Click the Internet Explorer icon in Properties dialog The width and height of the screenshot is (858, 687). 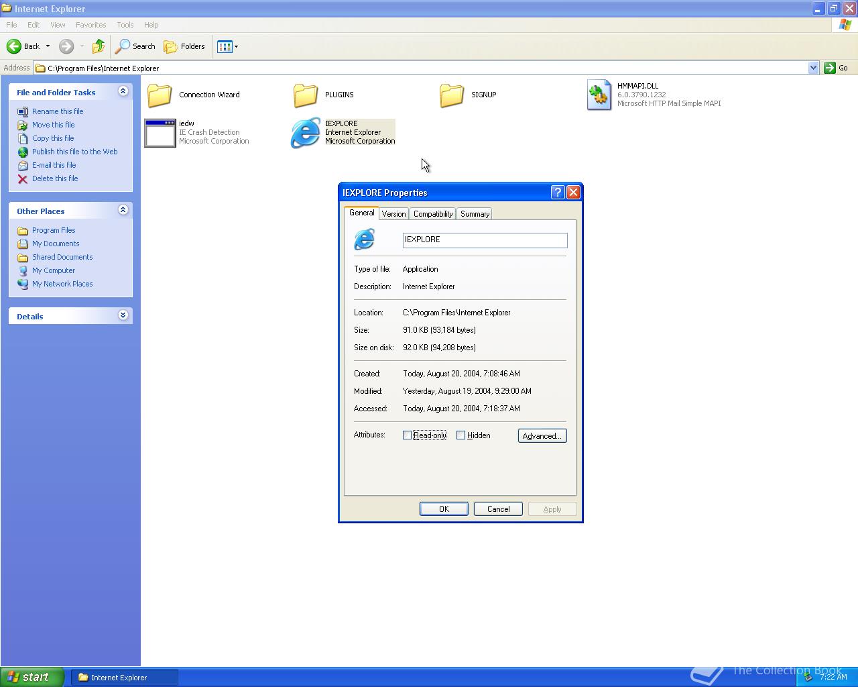[x=364, y=240]
